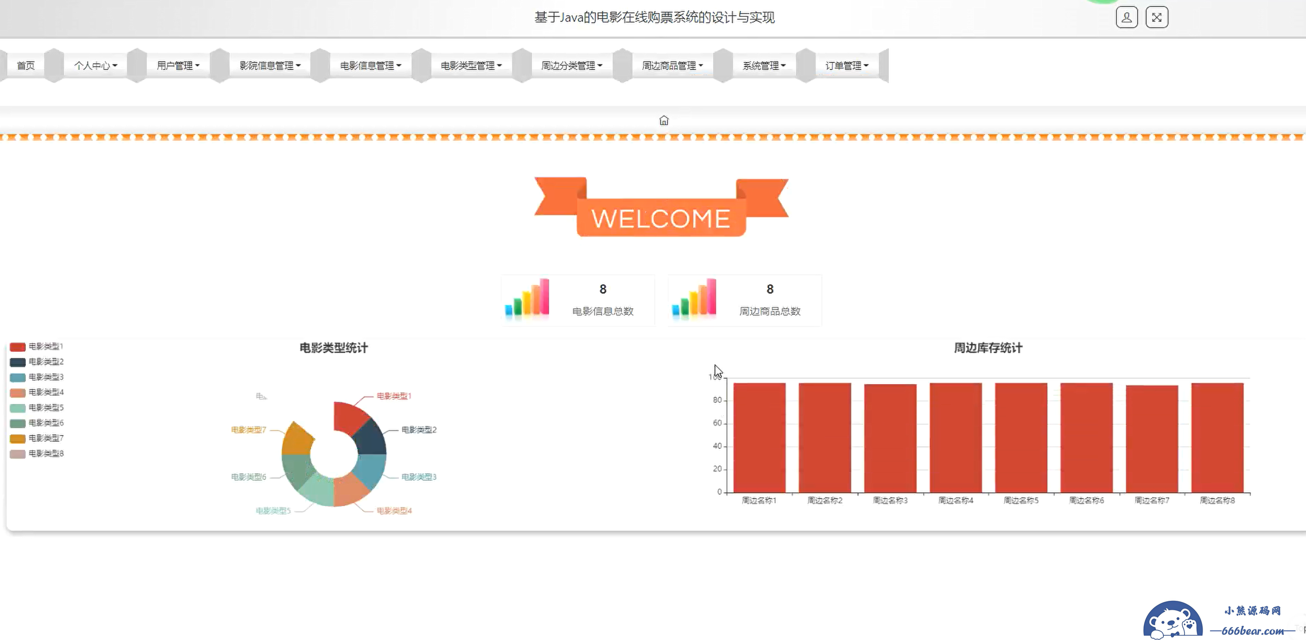Expand the 影院信息管理 dropdown menu
1306x640 pixels.
tap(270, 65)
